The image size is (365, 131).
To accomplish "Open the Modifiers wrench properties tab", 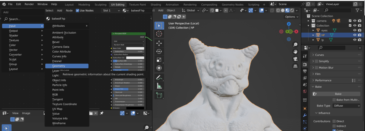I will click(x=305, y=115).
